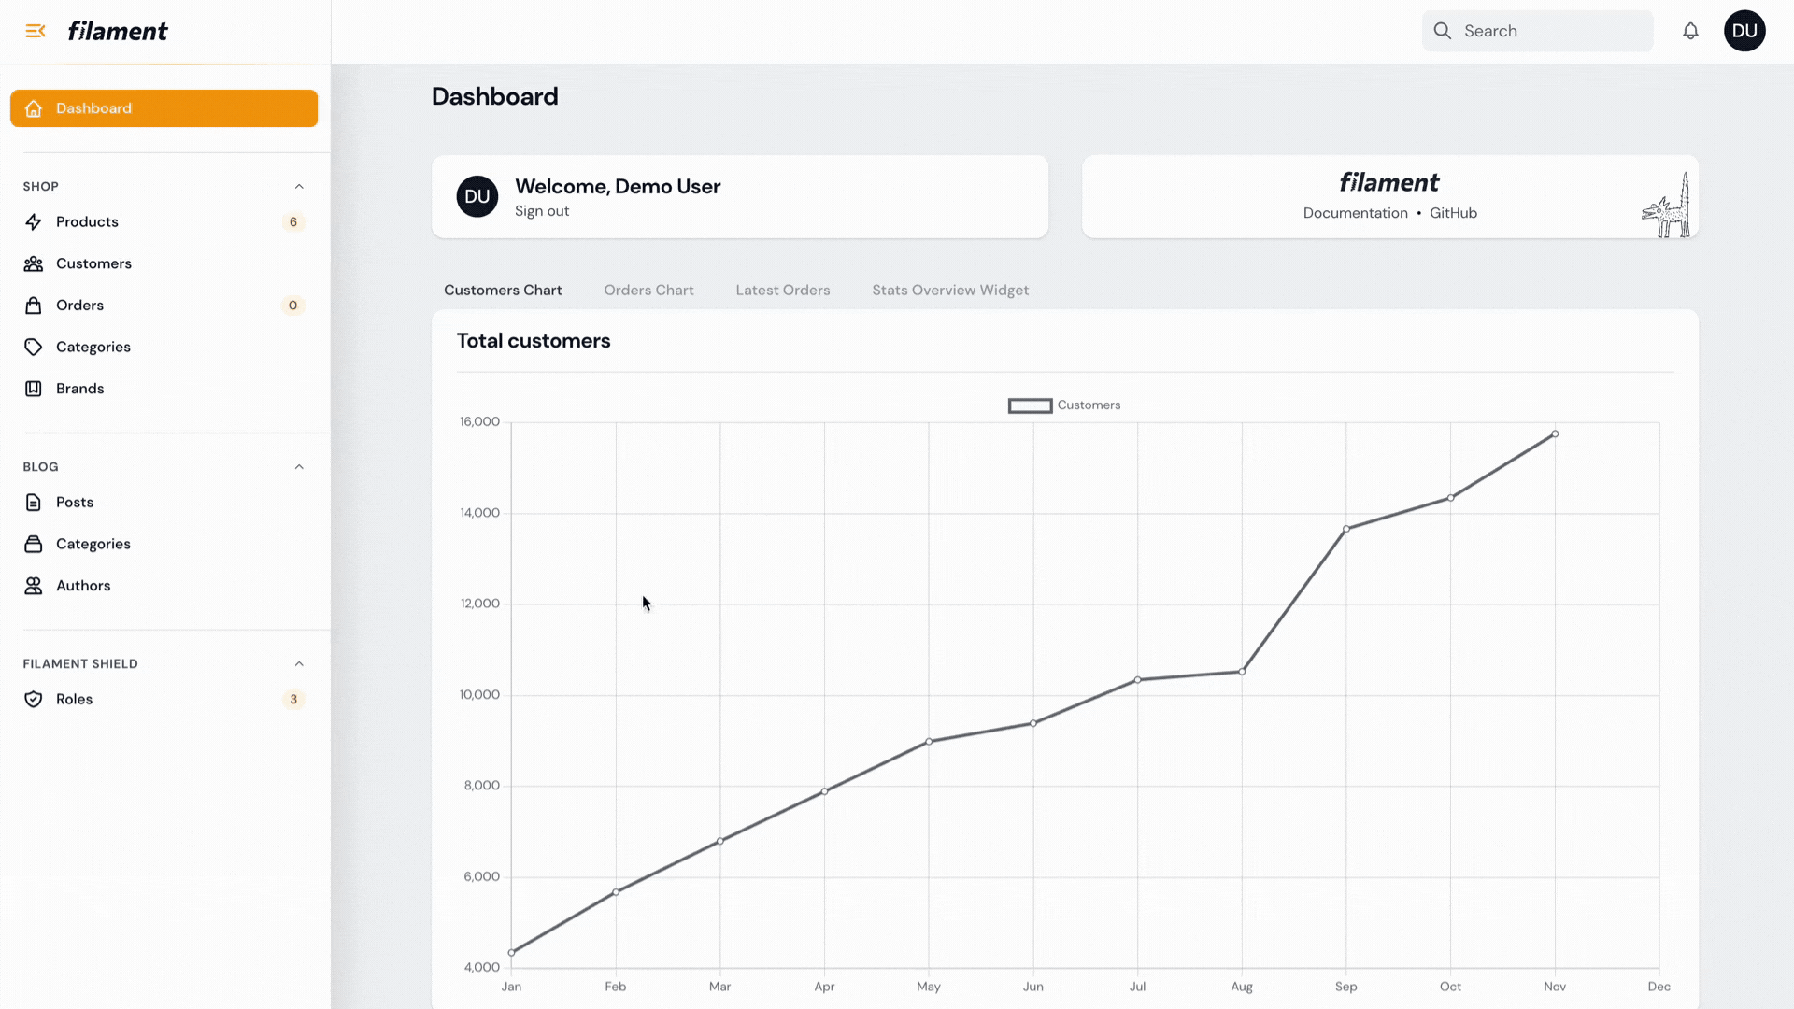
Task: Click the GitHub link
Action: pyautogui.click(x=1453, y=213)
